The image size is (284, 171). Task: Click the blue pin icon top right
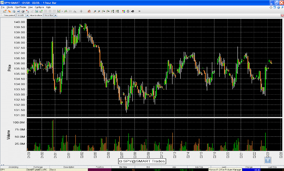pos(282,7)
